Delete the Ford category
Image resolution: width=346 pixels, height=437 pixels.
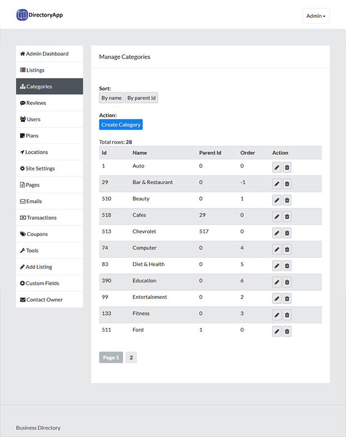(x=287, y=332)
